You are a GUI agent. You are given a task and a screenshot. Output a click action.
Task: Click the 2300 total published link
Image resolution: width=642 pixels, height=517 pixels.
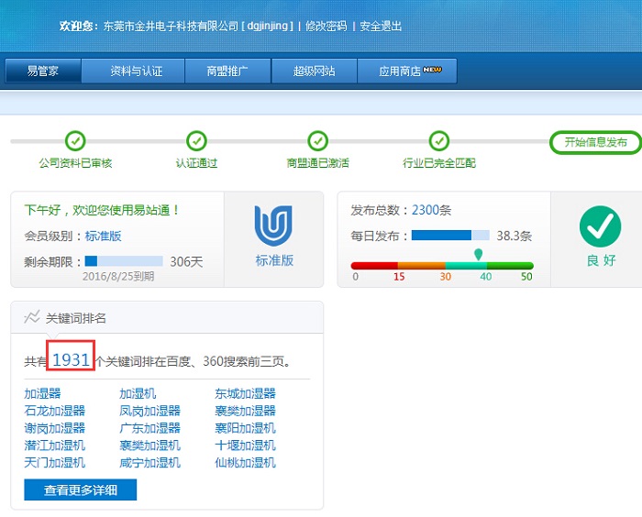(x=426, y=210)
